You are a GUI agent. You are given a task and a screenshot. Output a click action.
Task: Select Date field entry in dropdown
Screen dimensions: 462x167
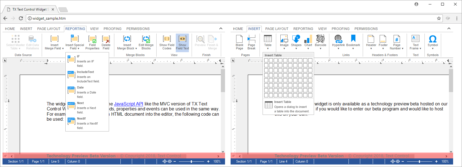point(87,92)
